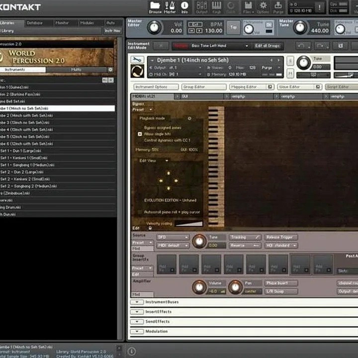Open the DFD source mode dropdown

click(x=173, y=238)
